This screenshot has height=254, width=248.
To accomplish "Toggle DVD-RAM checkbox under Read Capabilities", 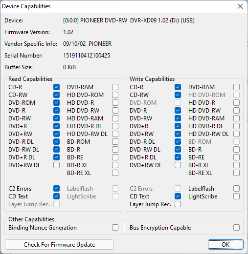I will 115,87.
